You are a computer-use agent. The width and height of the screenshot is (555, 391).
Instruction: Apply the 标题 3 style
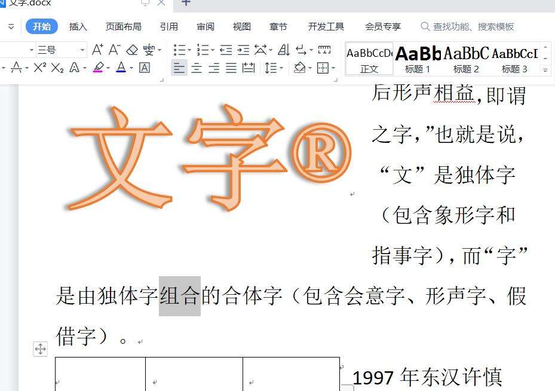514,60
